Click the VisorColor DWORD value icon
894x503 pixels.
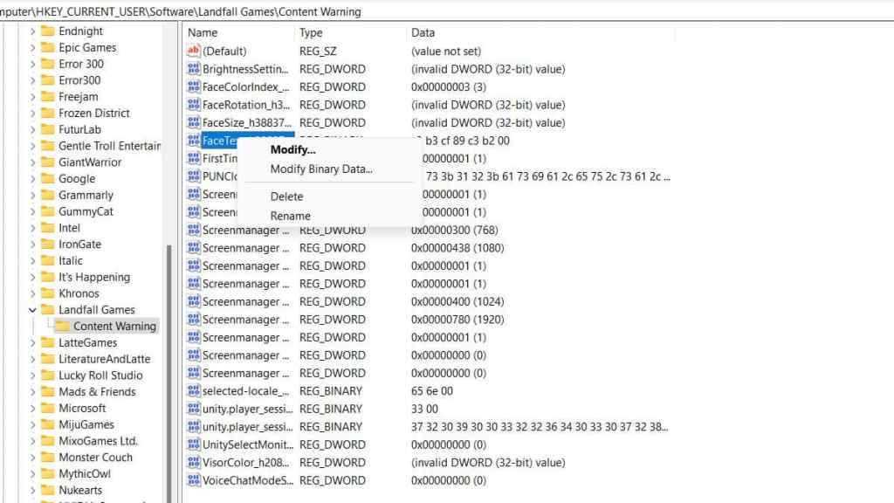(194, 463)
